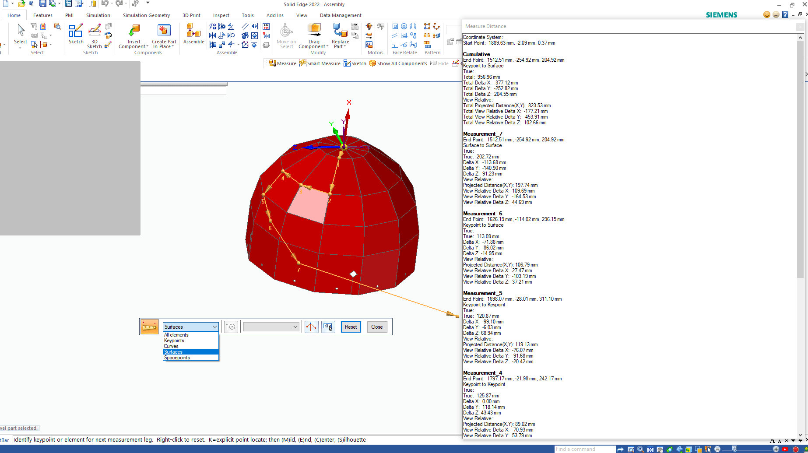Toggle the keypoint locate option button
Image resolution: width=808 pixels, height=453 pixels.
[231, 327]
